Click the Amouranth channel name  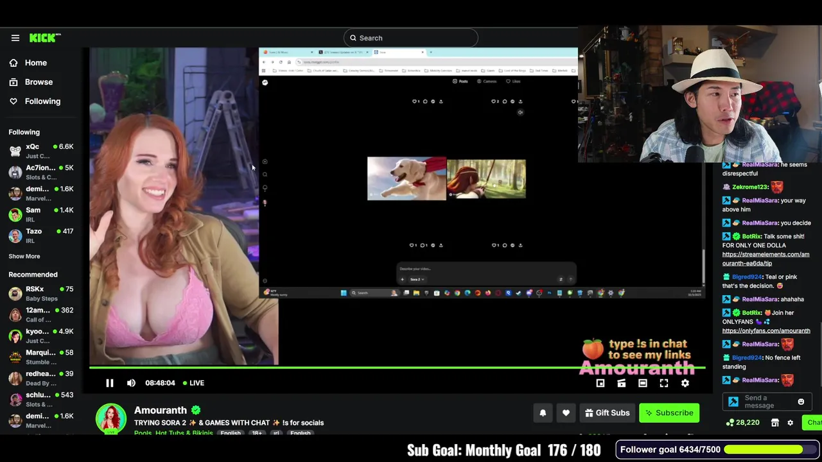click(x=161, y=410)
